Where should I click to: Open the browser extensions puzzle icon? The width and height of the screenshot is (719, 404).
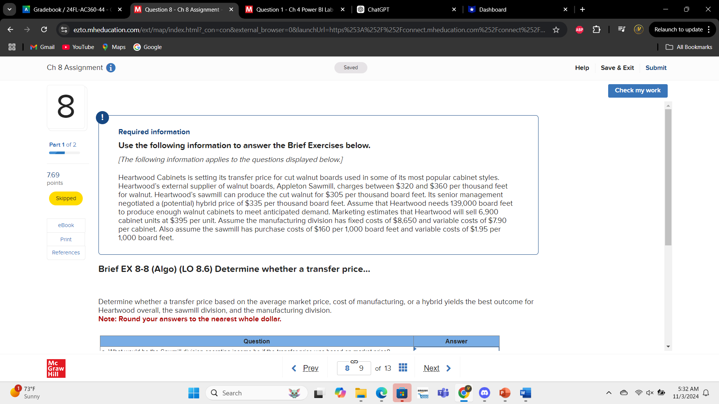(596, 30)
